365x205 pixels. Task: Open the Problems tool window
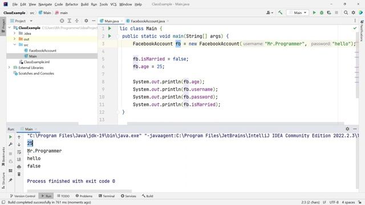point(84,196)
